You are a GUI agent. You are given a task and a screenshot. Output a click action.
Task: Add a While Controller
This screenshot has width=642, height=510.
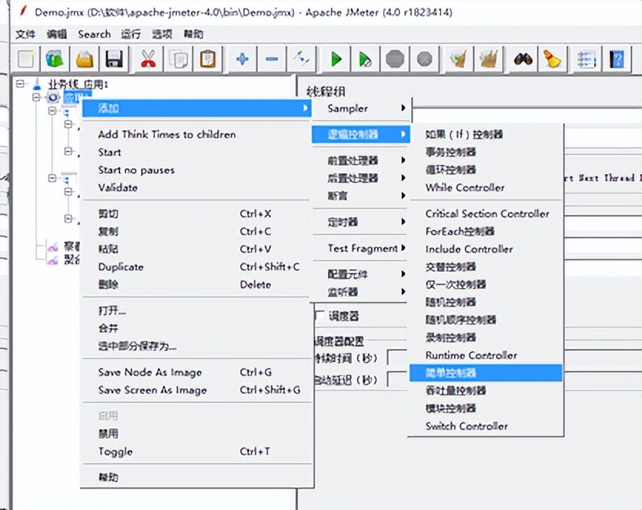point(486,188)
